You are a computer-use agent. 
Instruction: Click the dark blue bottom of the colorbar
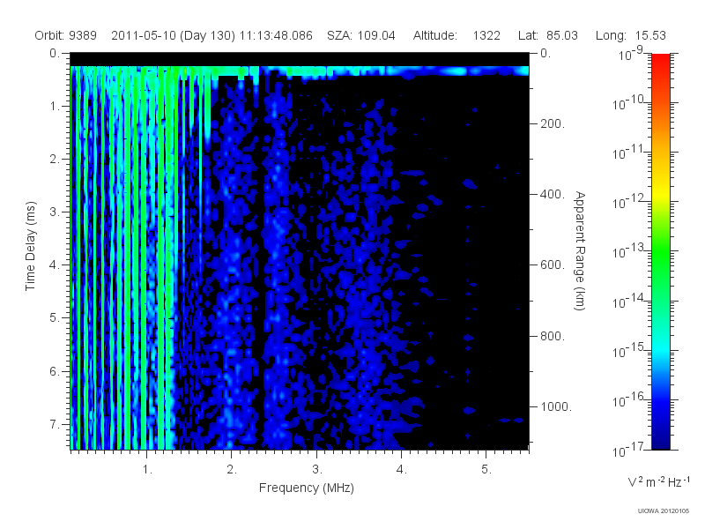pos(661,441)
